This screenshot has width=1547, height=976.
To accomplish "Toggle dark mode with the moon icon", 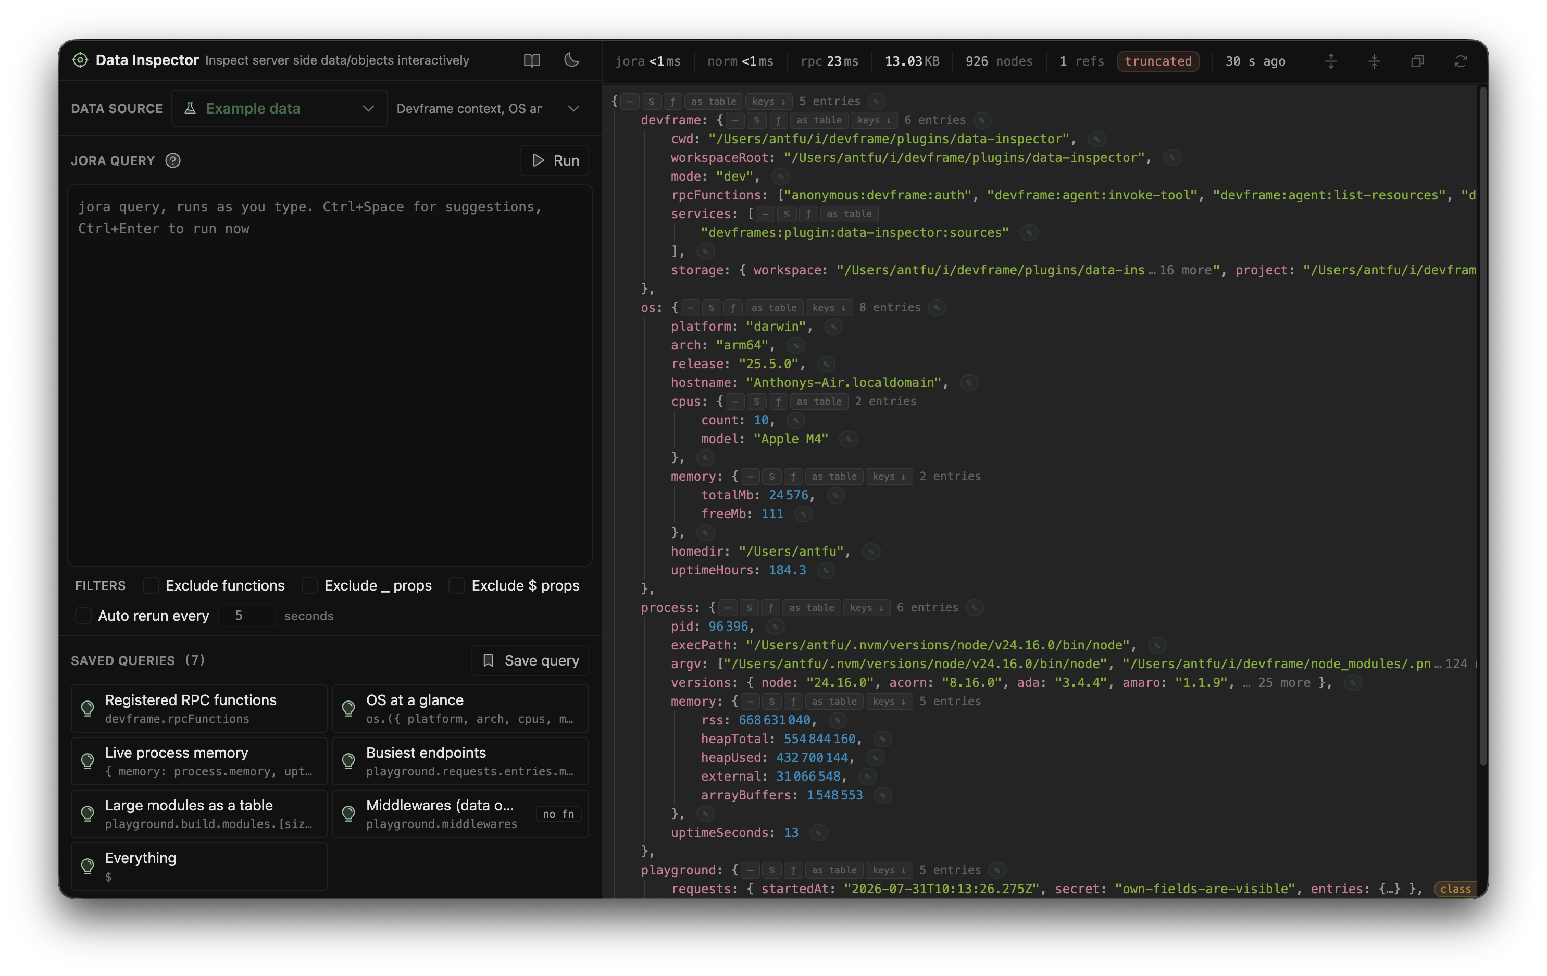I will click(572, 60).
